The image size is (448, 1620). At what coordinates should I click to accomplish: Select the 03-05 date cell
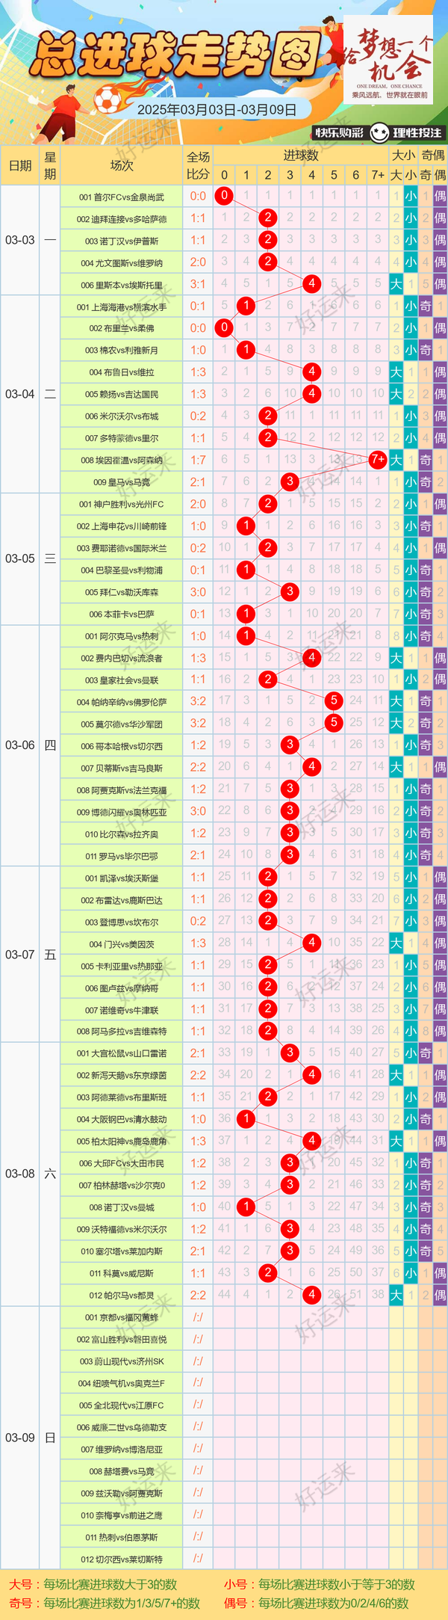[20, 558]
